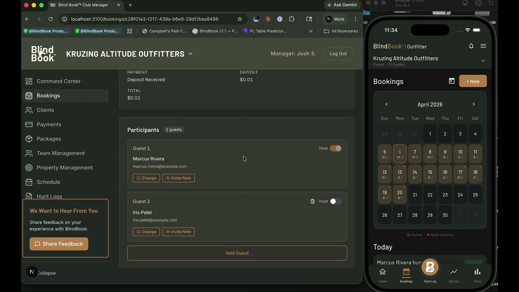Click notification bell in phone app

point(471,46)
